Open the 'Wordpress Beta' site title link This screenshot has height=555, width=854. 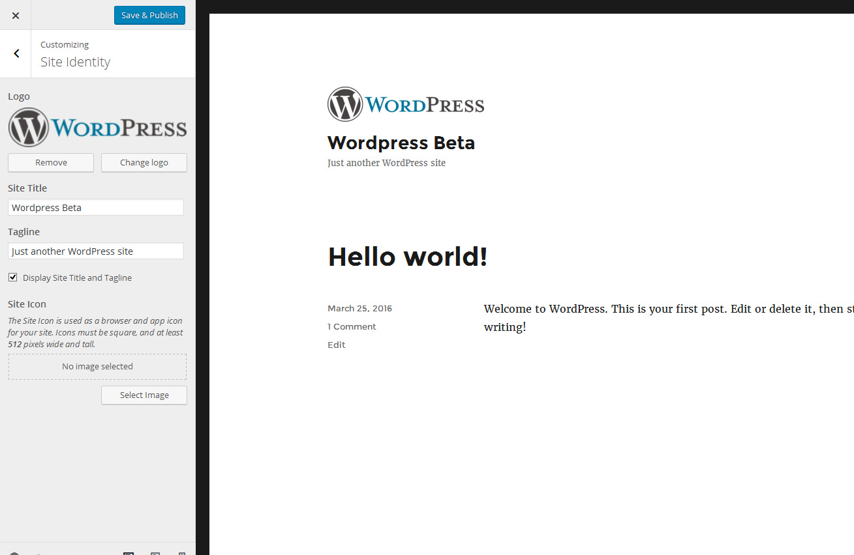click(x=401, y=143)
